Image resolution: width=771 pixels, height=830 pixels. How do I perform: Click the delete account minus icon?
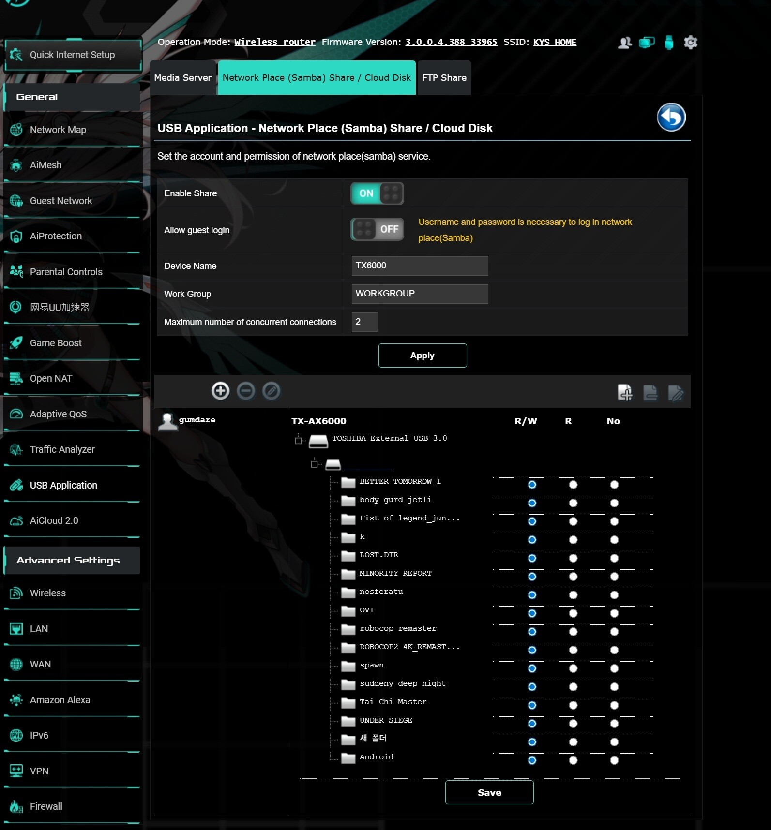coord(246,391)
